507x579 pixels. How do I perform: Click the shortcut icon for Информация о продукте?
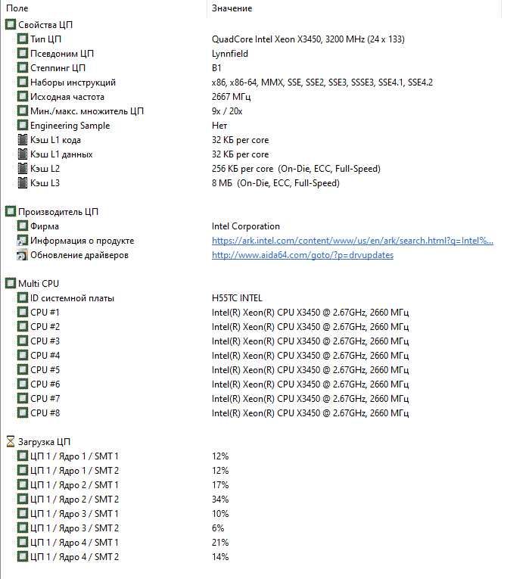click(23, 241)
